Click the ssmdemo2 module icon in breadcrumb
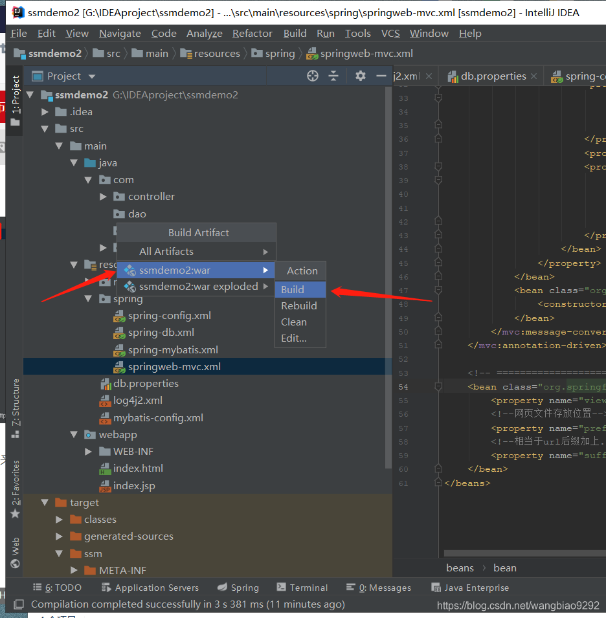606x618 pixels. pyautogui.click(x=19, y=53)
